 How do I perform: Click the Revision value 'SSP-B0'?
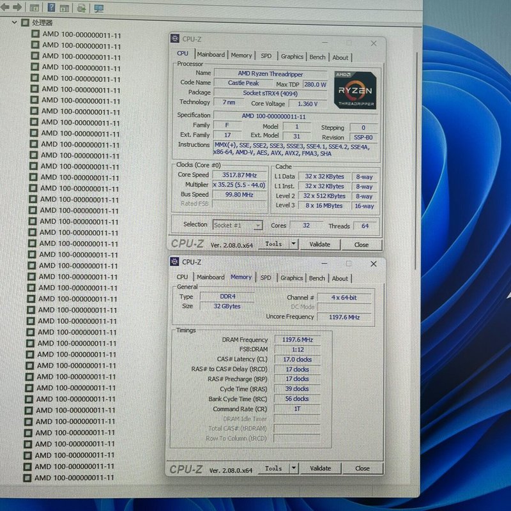click(x=363, y=137)
